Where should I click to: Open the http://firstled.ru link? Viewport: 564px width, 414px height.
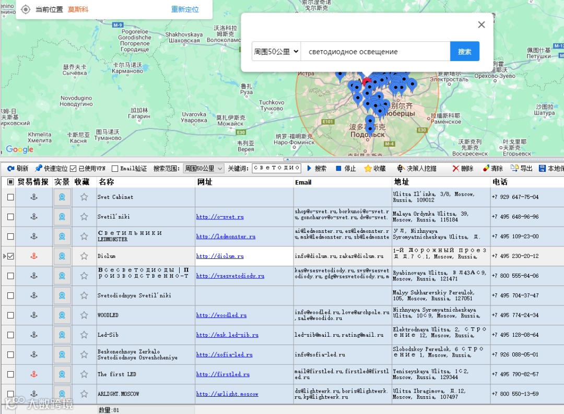click(222, 374)
